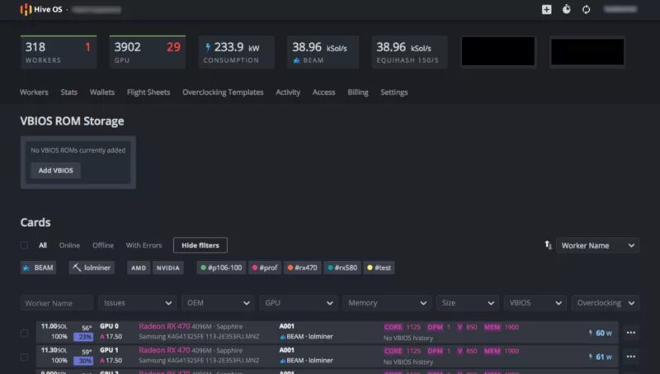Click the 3902 GPU summary card

(x=148, y=52)
